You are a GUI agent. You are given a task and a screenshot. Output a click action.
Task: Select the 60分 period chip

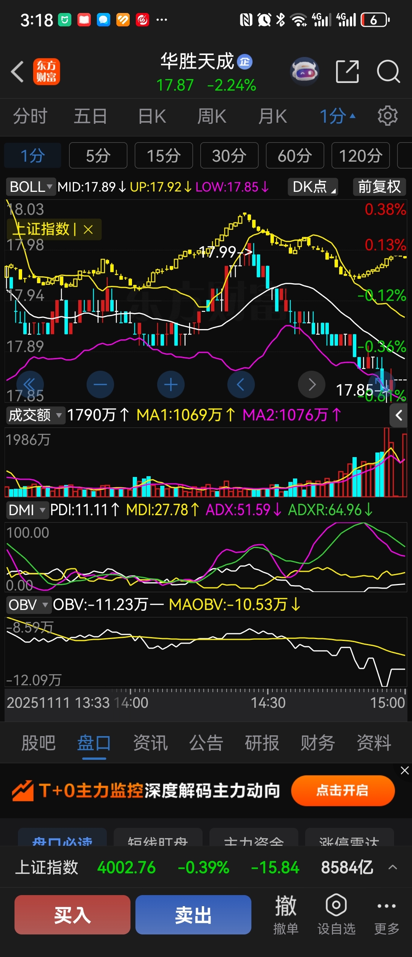[295, 156]
